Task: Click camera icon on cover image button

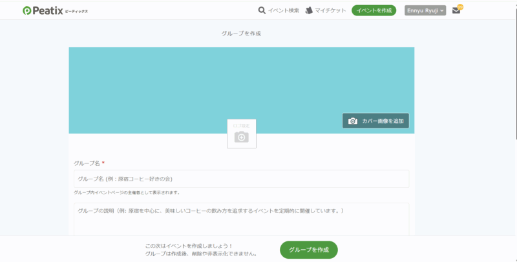Action: (x=353, y=121)
